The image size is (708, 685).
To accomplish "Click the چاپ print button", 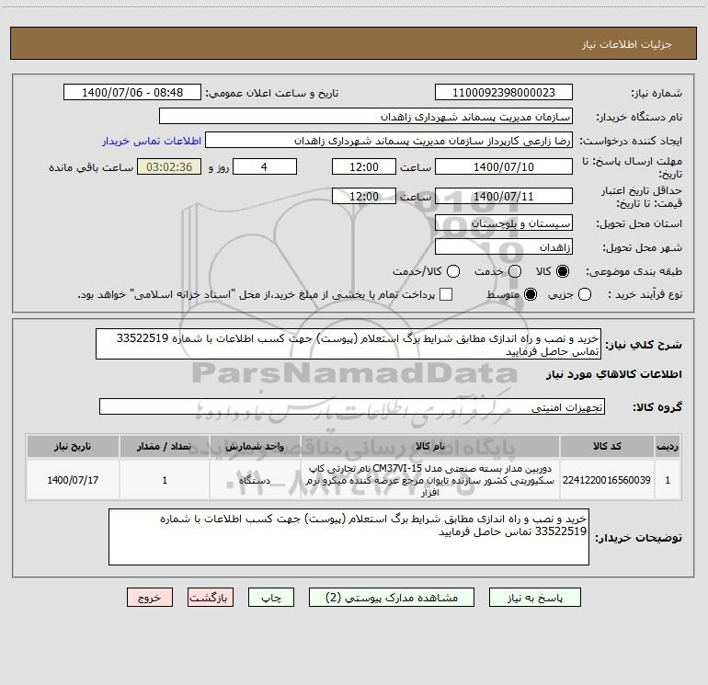I will (271, 598).
